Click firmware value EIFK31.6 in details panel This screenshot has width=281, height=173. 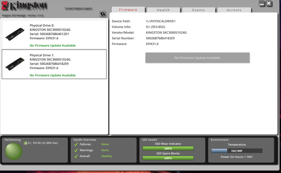click(x=152, y=44)
